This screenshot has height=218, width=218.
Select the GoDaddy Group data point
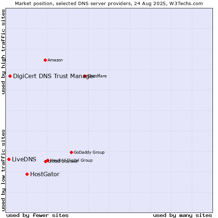pyautogui.click(x=71, y=153)
